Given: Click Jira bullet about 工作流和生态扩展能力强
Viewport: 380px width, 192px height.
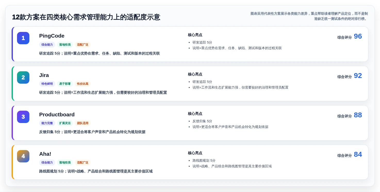Looking at the screenshot, I should point(241,88).
